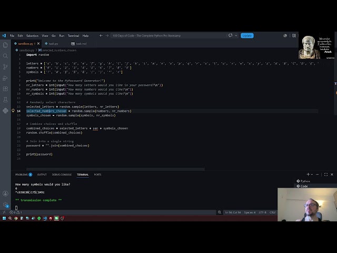Image resolution: width=337 pixels, height=253 pixels.
Task: Open the errors and warnings status item
Action: pos(16,212)
